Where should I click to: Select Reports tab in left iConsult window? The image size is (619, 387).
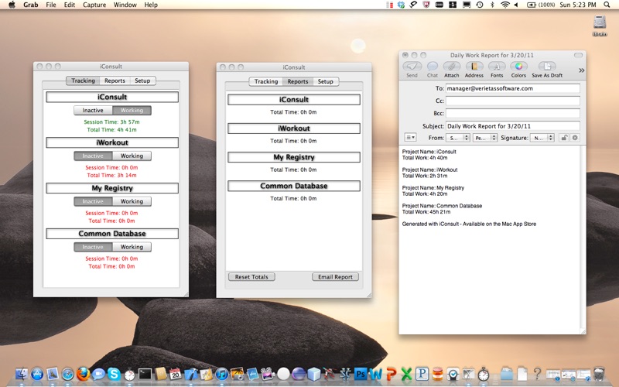click(115, 80)
